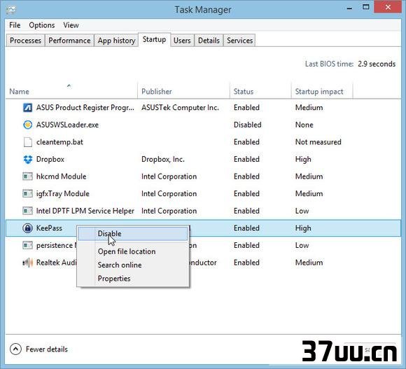Switch to the App history tab
406x369 pixels.
(116, 41)
